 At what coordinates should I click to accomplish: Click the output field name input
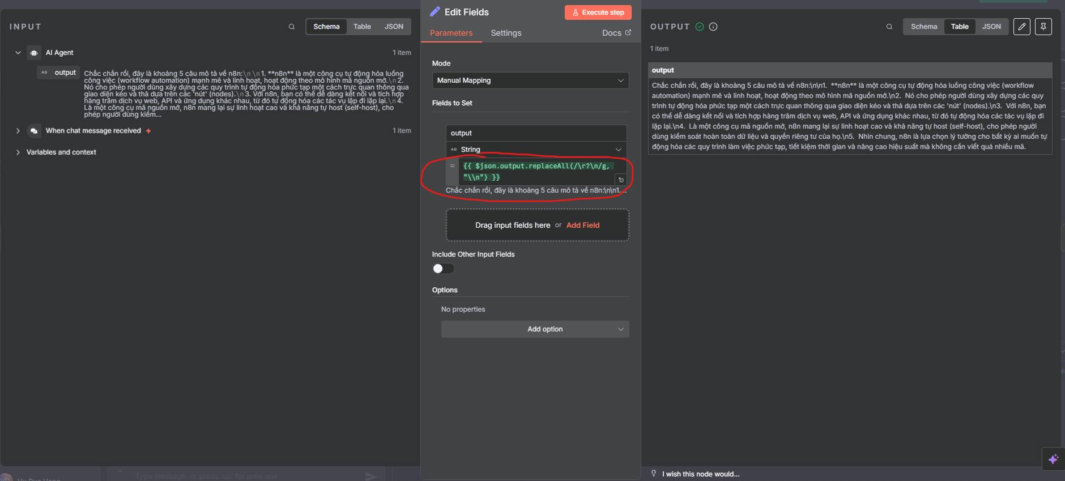[x=535, y=133]
